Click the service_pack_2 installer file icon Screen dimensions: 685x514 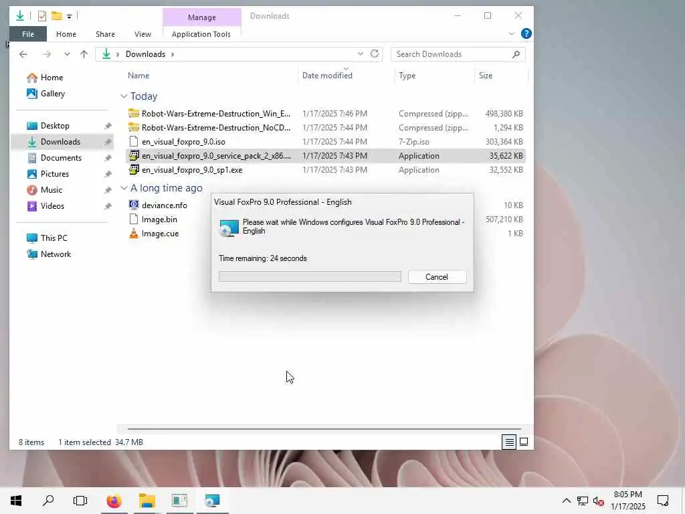[x=134, y=155]
